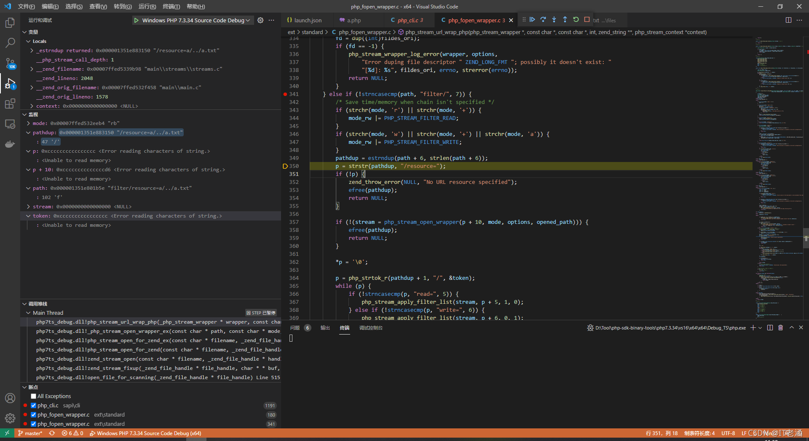The height and width of the screenshot is (441, 809).
Task: Collapse the token watch expression
Action: [x=28, y=216]
